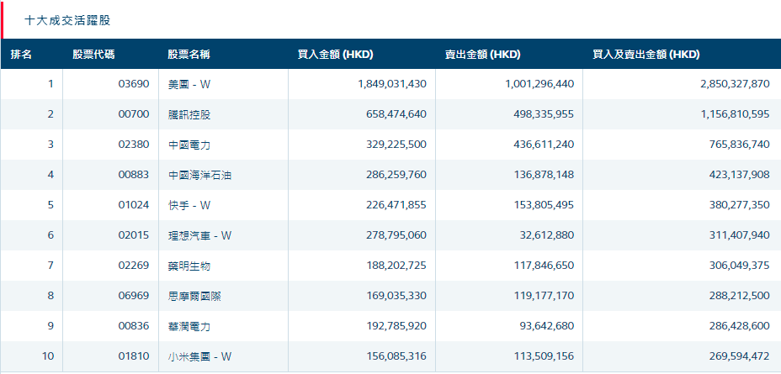The width and height of the screenshot is (781, 374).
Task: Click sell amount 136,878,148
Action: [x=544, y=175]
